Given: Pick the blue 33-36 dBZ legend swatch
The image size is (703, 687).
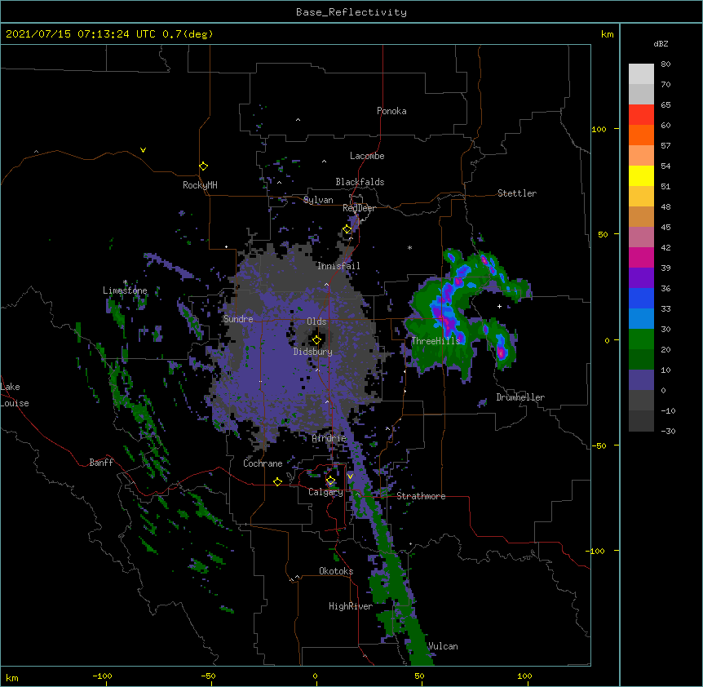Looking at the screenshot, I should click(x=641, y=298).
